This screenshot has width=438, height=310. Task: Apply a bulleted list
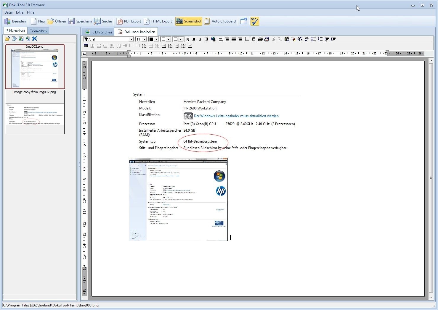[313, 39]
